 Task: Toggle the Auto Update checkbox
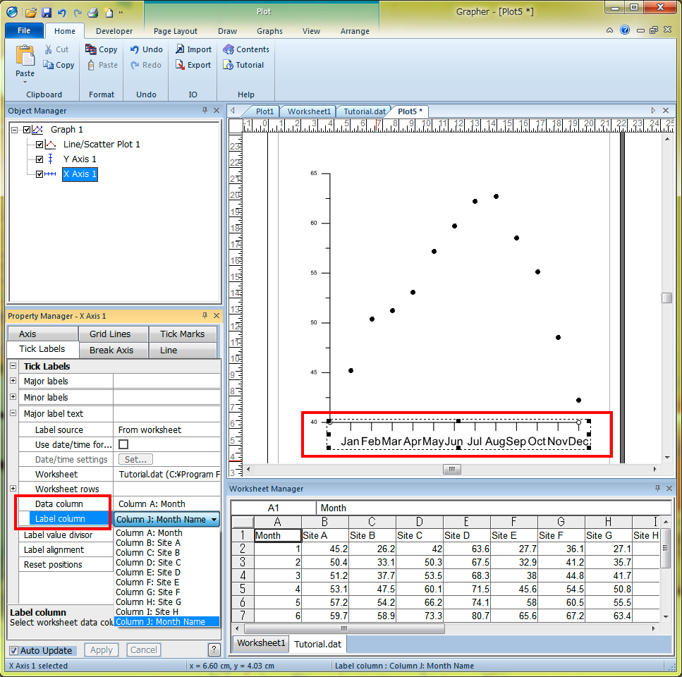14,650
